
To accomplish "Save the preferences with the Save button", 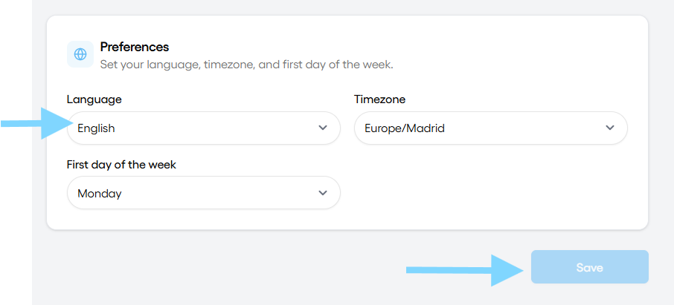I will point(590,267).
